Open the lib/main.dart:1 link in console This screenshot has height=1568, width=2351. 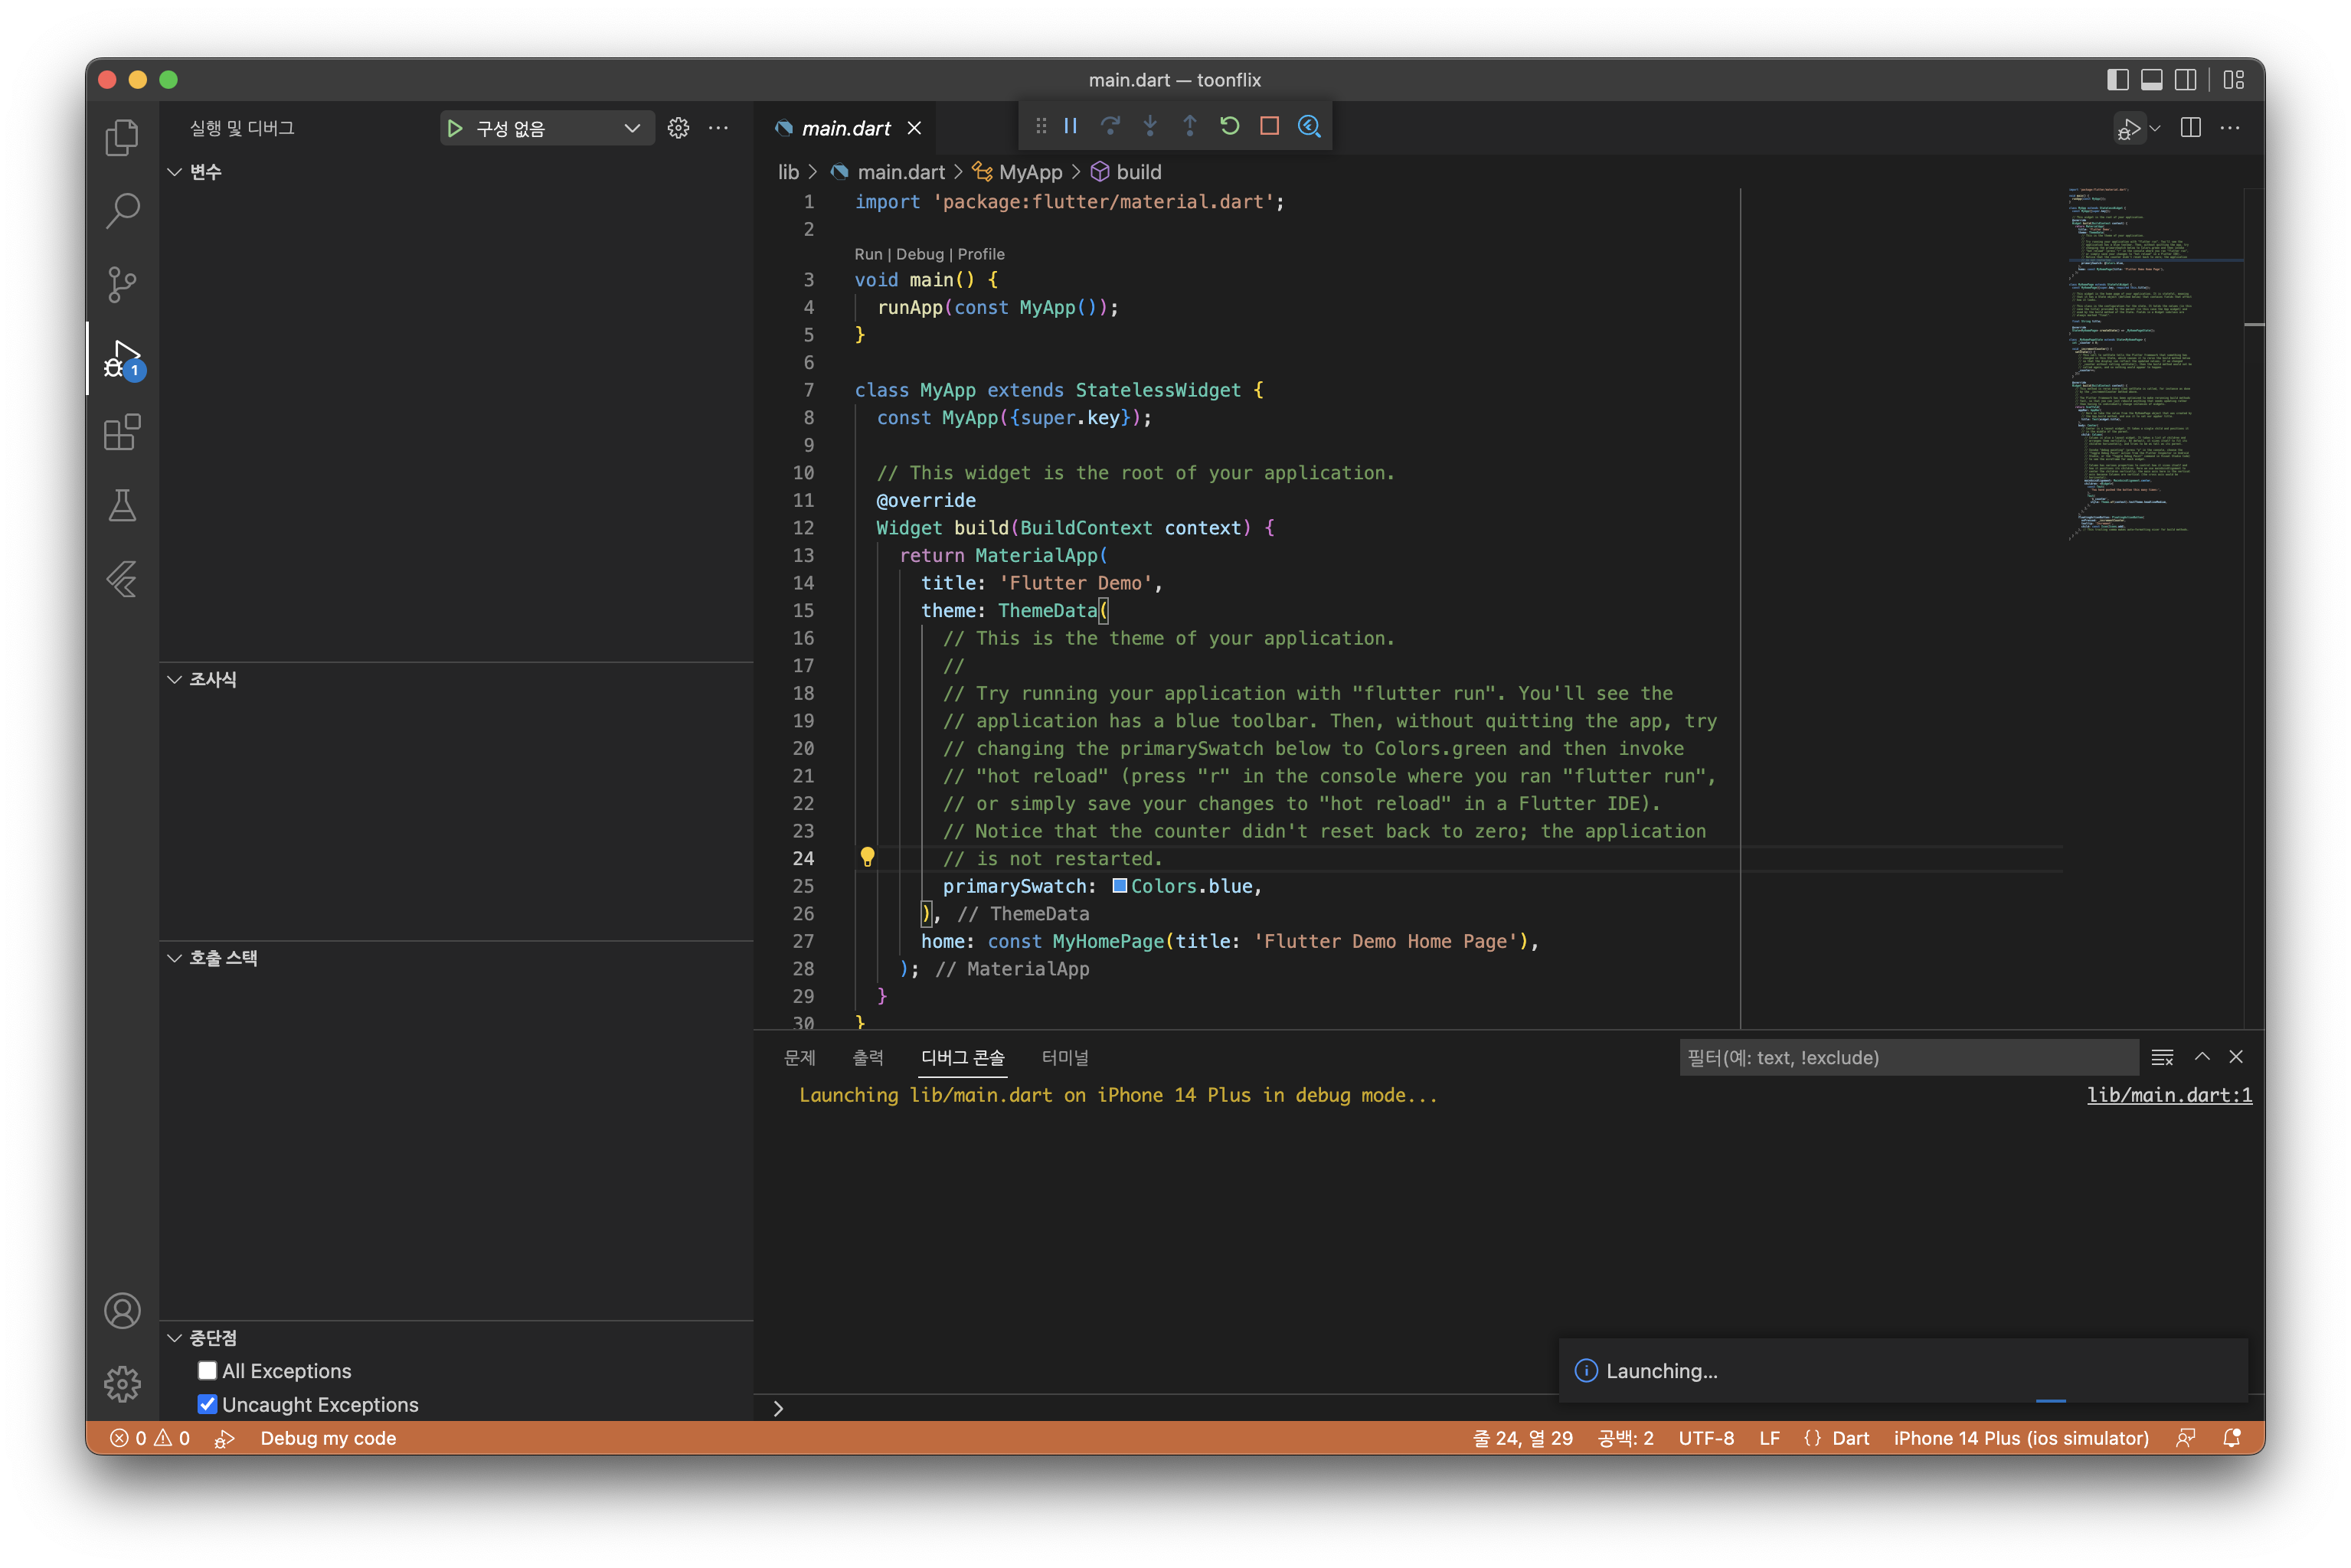pos(2168,1095)
